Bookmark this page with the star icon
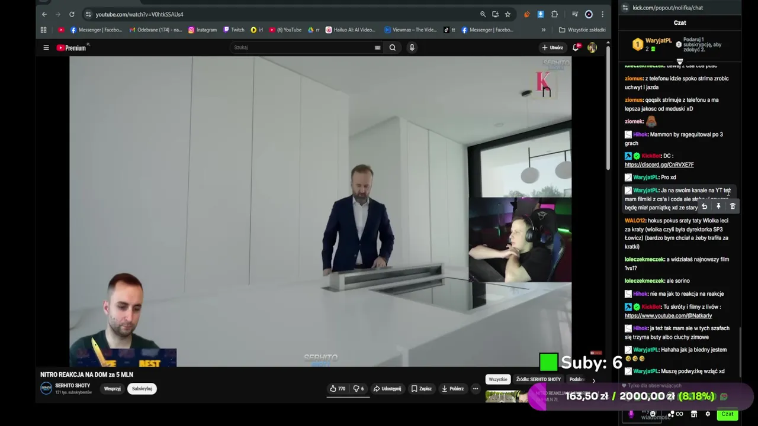Screen dimensions: 758x426 (508, 14)
